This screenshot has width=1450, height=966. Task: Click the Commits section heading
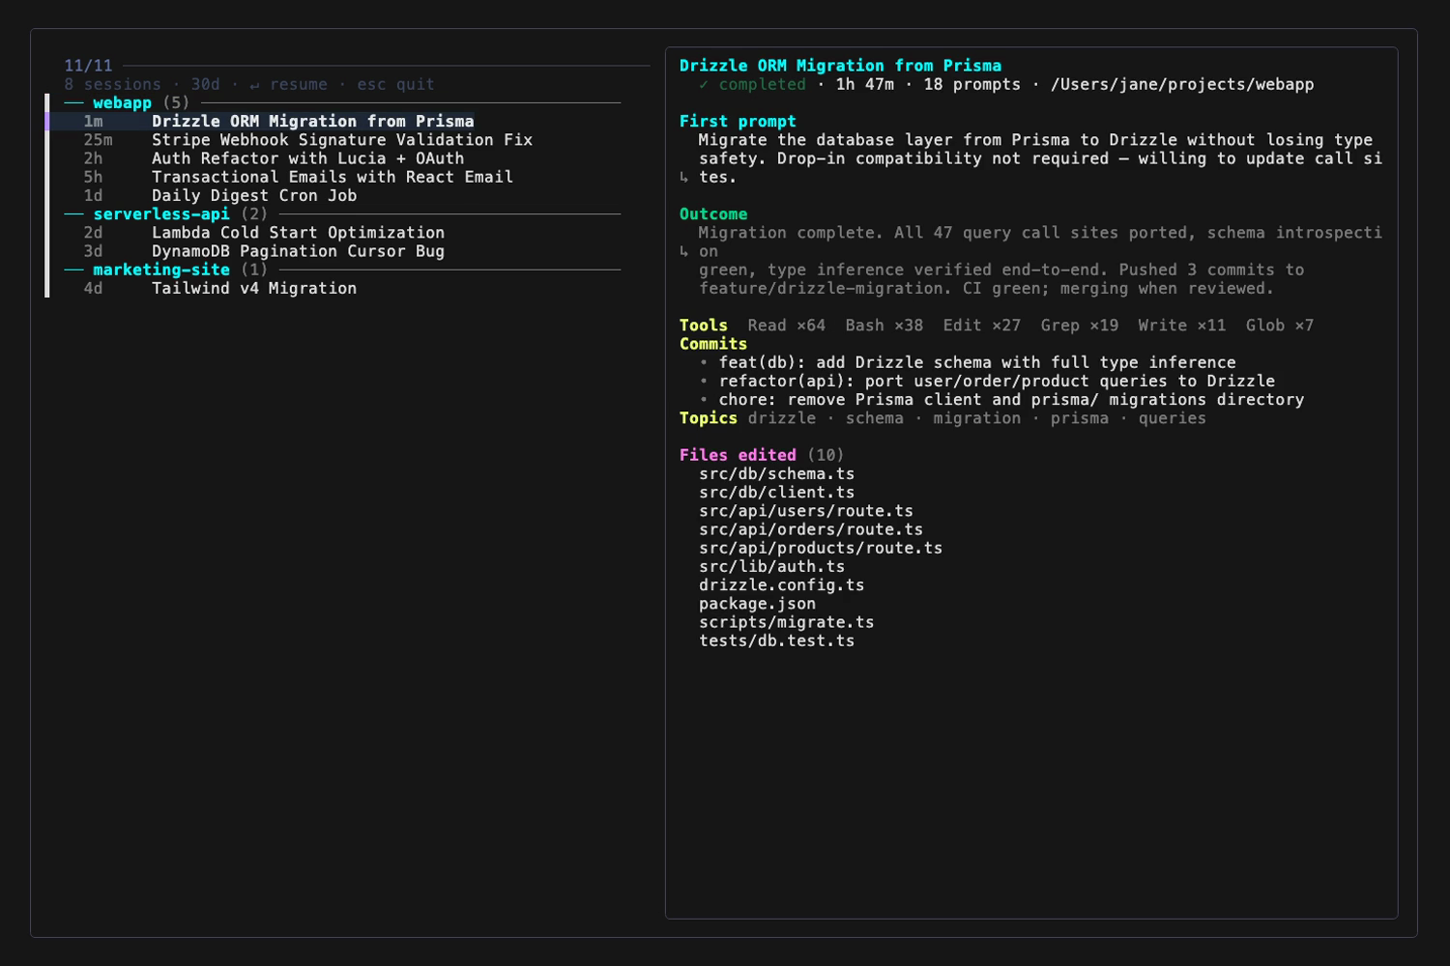713,344
